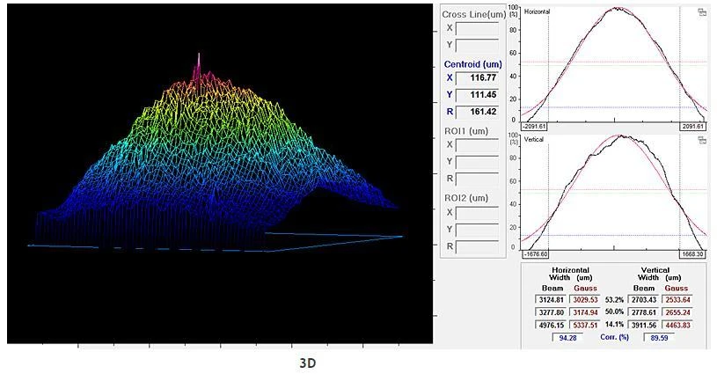Image resolution: width=717 pixels, height=374 pixels.
Task: Click the Vertical correlation value 89.59
Action: coord(660,337)
